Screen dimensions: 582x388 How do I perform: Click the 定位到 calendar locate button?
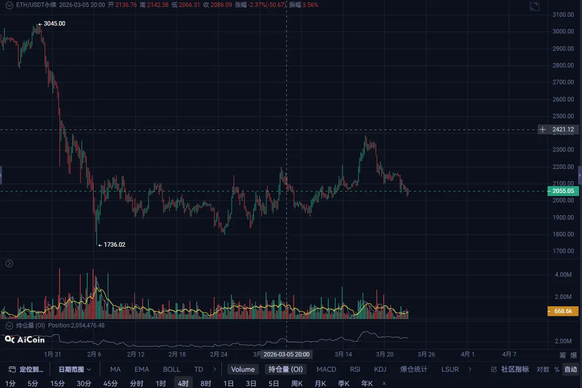(x=26, y=369)
